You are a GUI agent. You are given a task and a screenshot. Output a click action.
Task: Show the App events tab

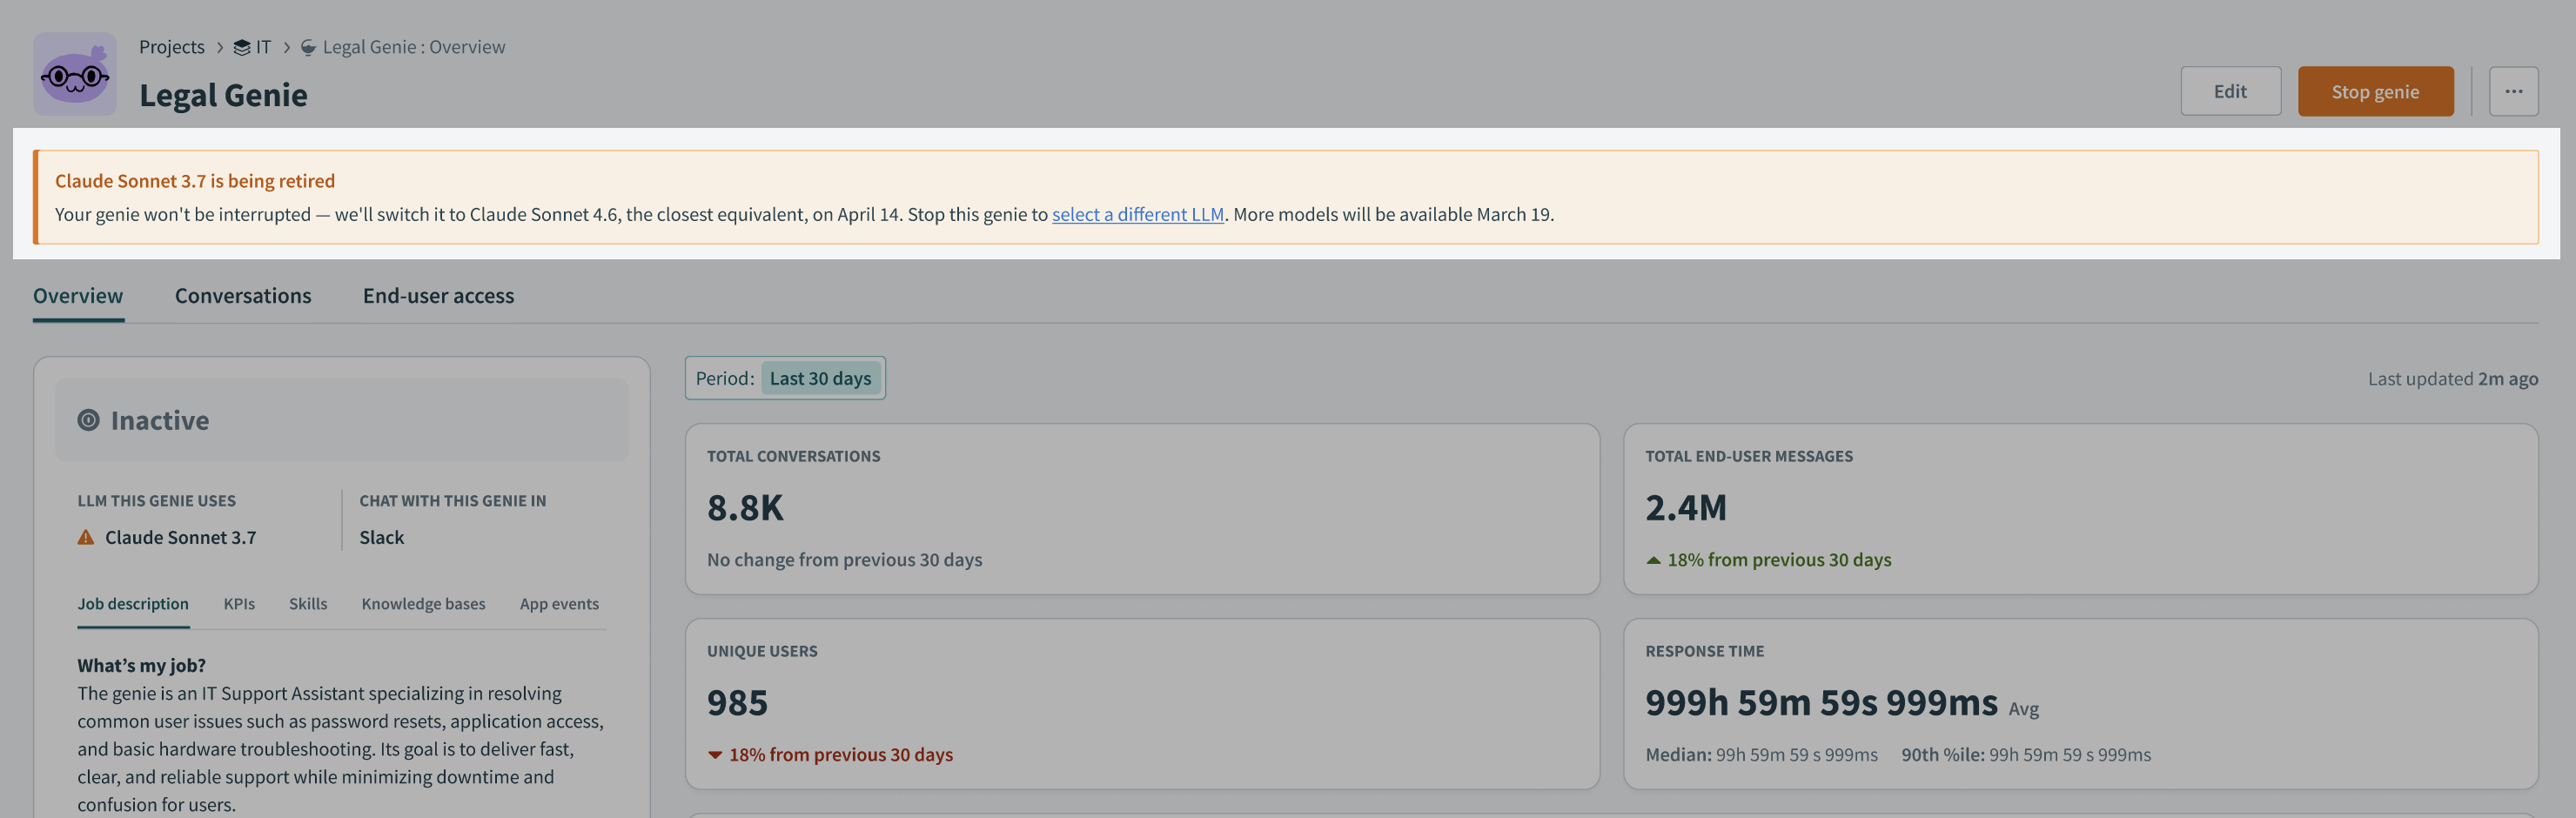coord(559,604)
